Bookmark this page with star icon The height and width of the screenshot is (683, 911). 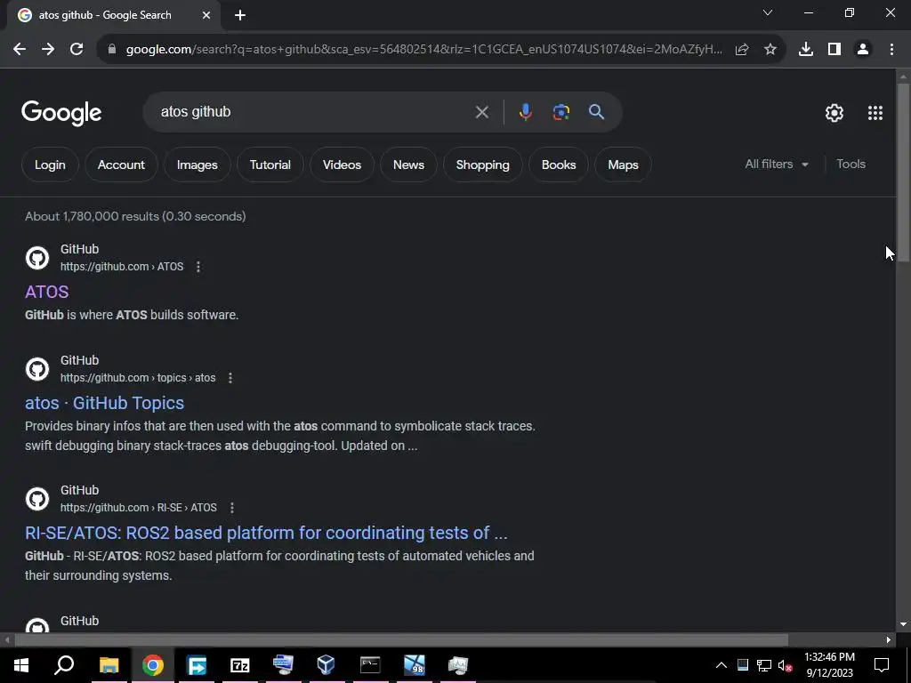[770, 50]
